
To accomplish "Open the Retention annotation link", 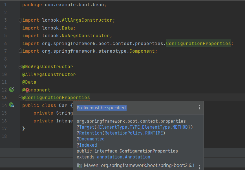I will (x=91, y=133).
